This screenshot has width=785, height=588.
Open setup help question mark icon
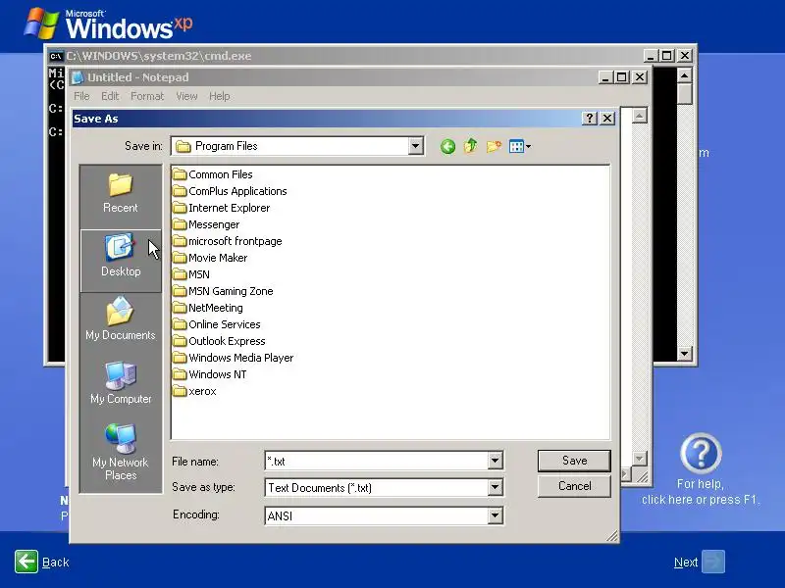pos(701,454)
